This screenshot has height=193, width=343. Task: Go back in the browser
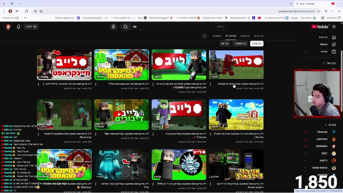(x=339, y=11)
